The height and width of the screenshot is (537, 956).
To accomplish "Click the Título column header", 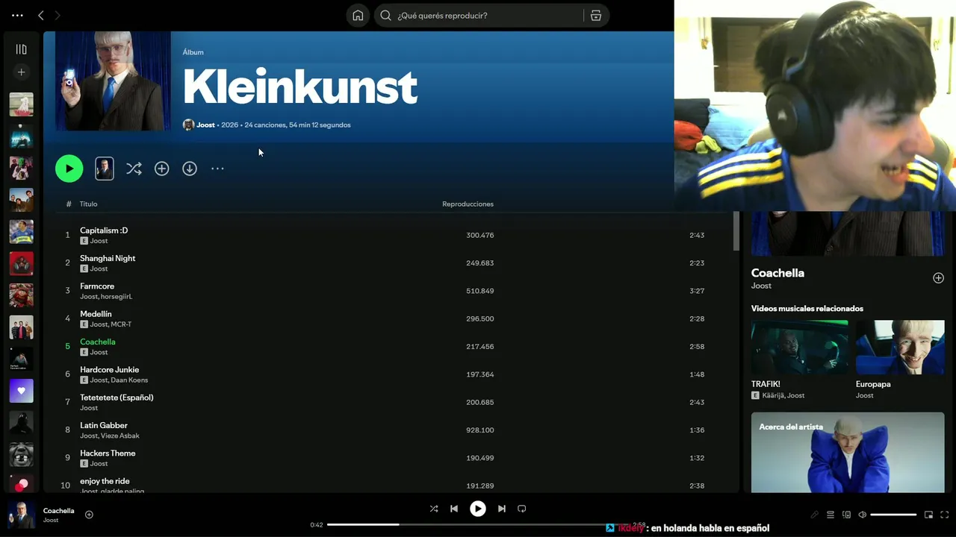I will pos(88,204).
